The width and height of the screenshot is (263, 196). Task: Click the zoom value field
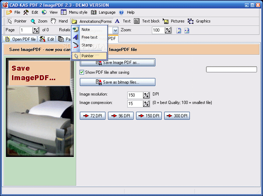[158, 30]
